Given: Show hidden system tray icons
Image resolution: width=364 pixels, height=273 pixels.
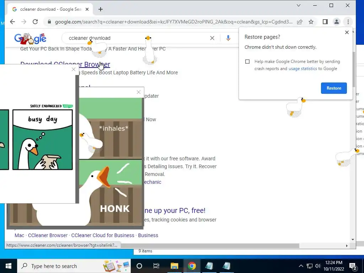Looking at the screenshot, I should [x=301, y=266].
